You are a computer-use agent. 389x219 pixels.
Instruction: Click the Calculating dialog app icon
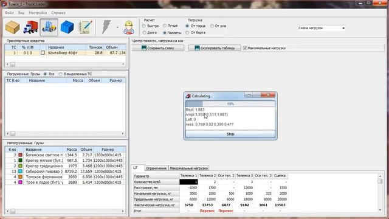pyautogui.click(x=188, y=96)
